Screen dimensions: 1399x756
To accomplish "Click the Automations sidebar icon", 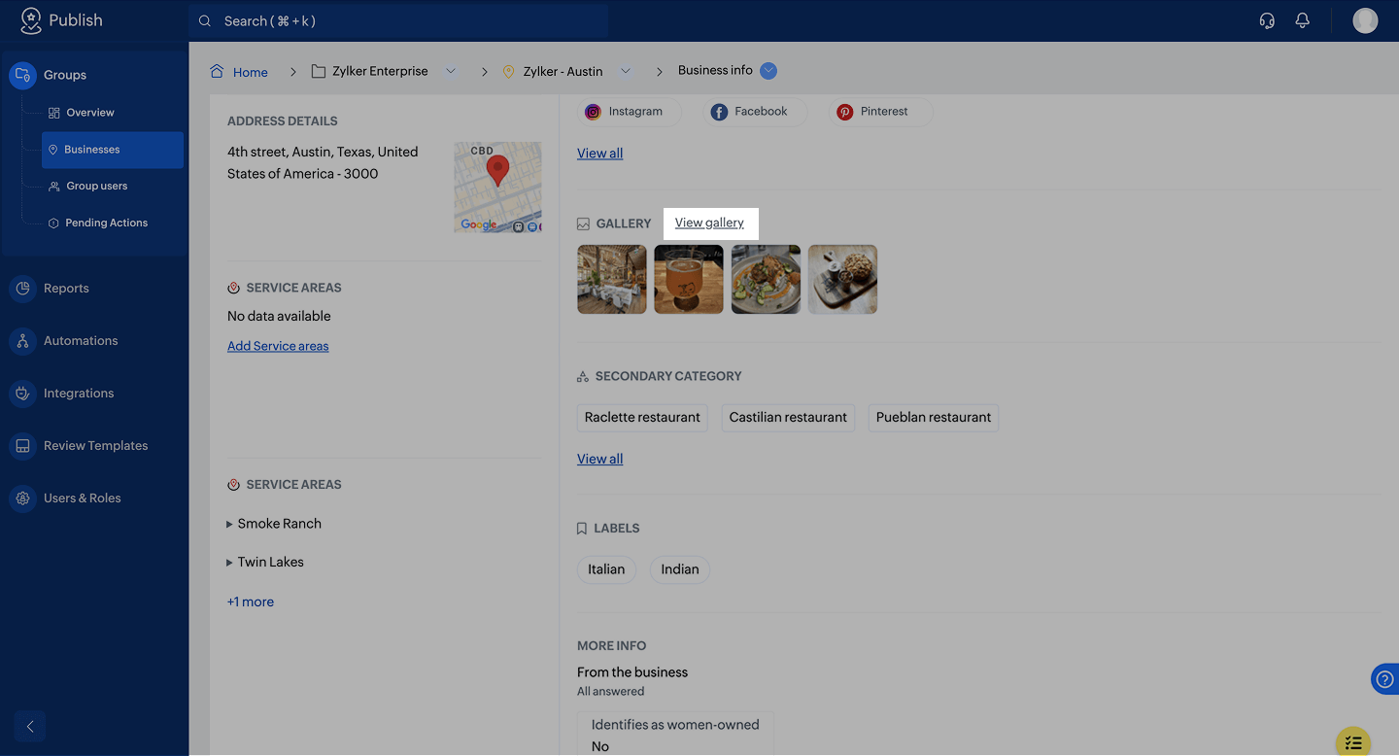I will [x=22, y=341].
